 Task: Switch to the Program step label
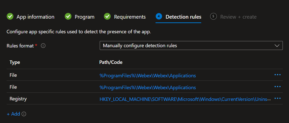click(84, 17)
